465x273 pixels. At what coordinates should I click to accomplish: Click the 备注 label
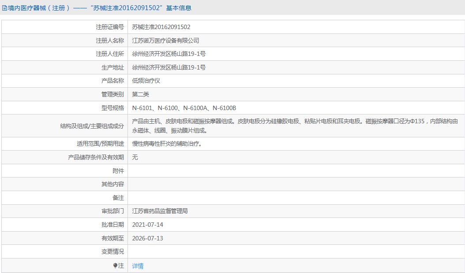pyautogui.click(x=118, y=198)
